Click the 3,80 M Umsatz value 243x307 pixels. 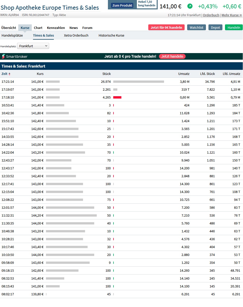click(x=185, y=82)
